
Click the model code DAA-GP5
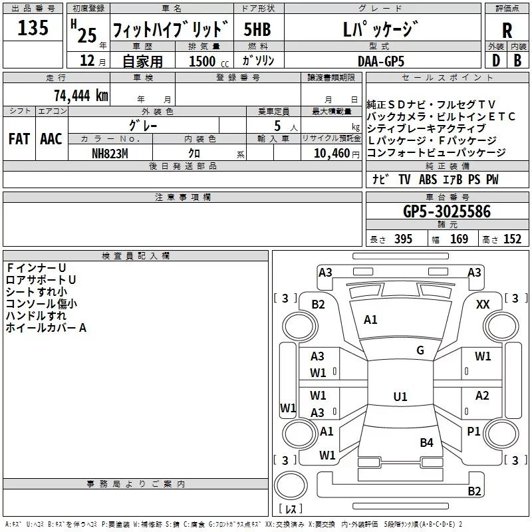(x=380, y=61)
